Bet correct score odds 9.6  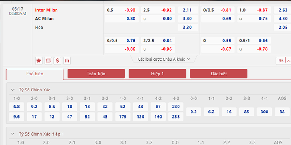click(x=16, y=117)
